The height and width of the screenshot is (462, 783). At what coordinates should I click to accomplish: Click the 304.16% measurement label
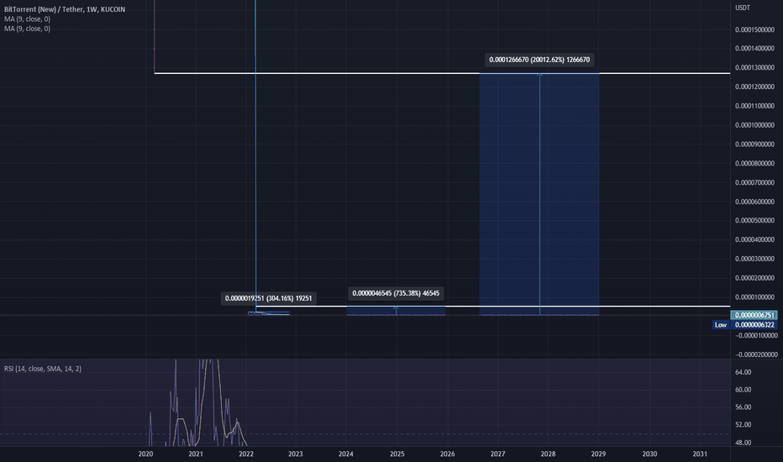click(x=268, y=298)
